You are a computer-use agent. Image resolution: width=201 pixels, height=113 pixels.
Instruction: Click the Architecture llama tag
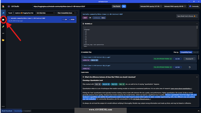(99, 18)
